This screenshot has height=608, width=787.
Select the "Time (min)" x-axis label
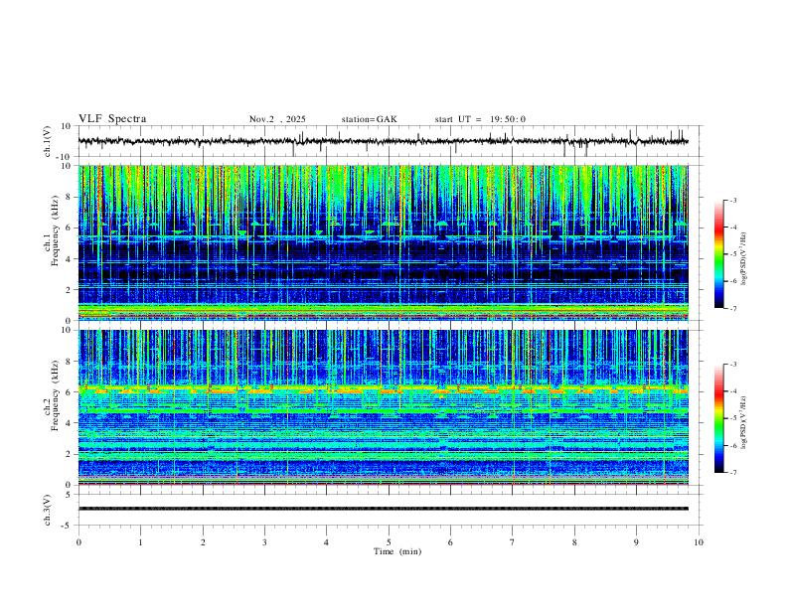(x=397, y=551)
